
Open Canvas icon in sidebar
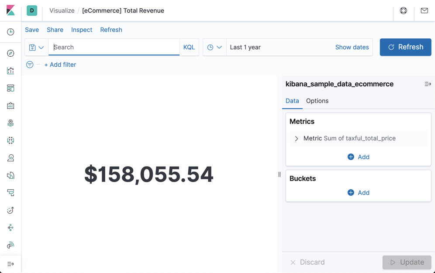pos(10,106)
